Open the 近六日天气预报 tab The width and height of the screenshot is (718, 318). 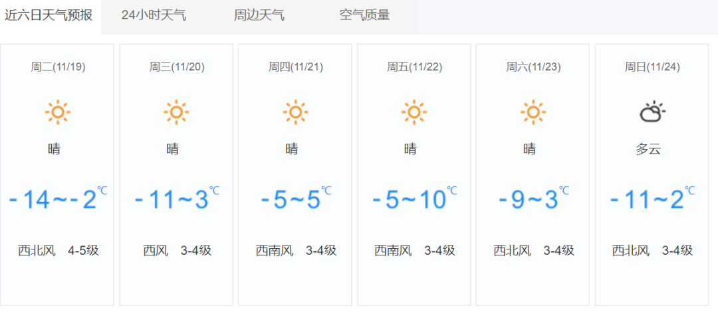pyautogui.click(x=49, y=15)
